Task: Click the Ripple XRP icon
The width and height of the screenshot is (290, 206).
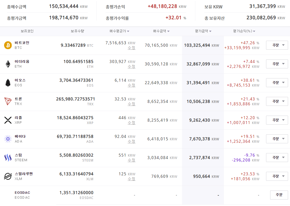Action: [8, 120]
